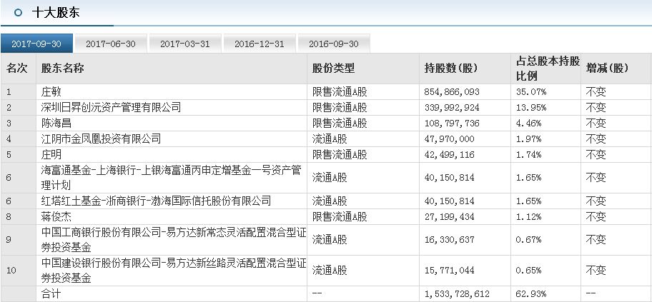Click total percentage 62.93%
Image resolution: width=652 pixels, height=302 pixels.
pos(531,294)
